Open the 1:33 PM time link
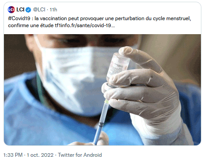The image size is (204, 162). point(13,155)
